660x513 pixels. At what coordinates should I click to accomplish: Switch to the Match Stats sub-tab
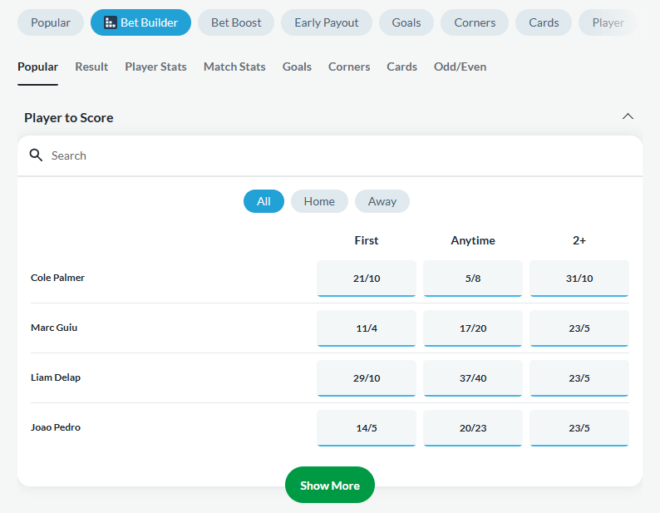tap(234, 67)
